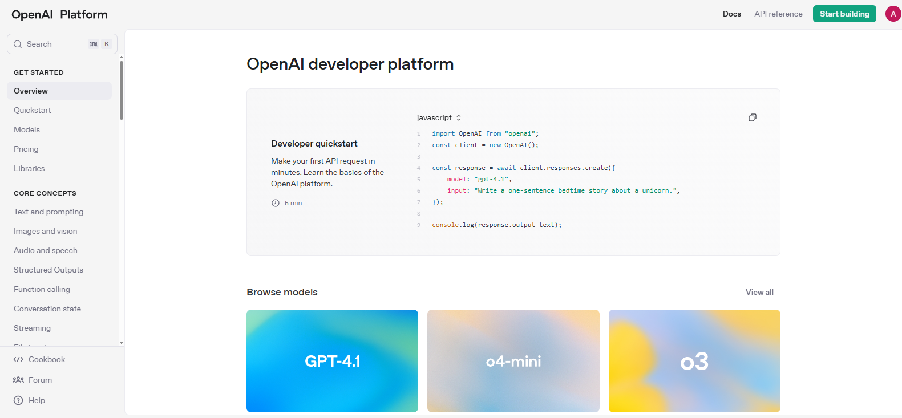The height and width of the screenshot is (418, 902).
Task: Open the javascript language dropdown
Action: [439, 118]
